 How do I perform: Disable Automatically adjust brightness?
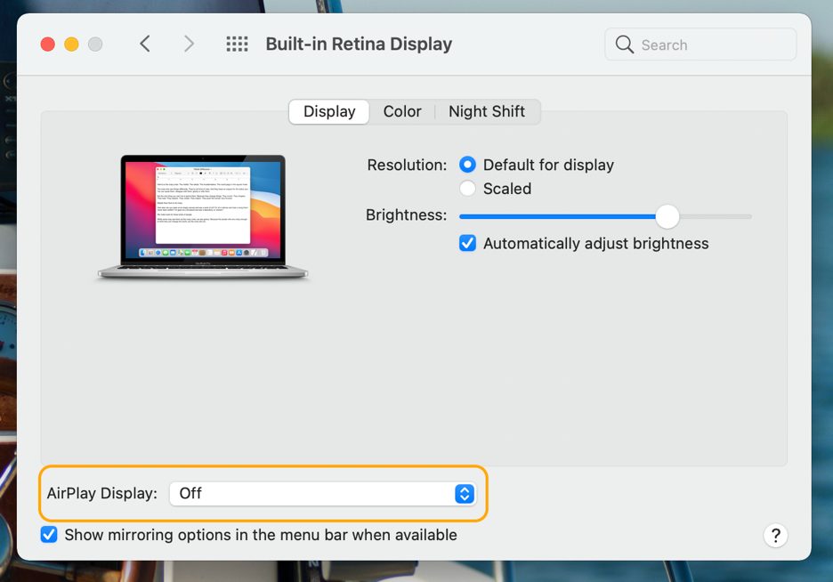pos(468,243)
